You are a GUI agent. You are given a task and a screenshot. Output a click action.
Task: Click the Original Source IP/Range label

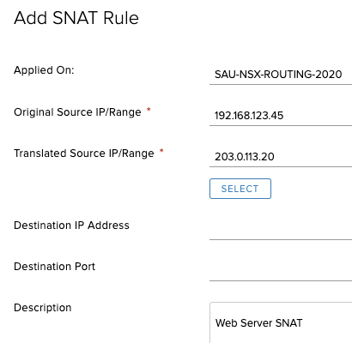coord(77,112)
